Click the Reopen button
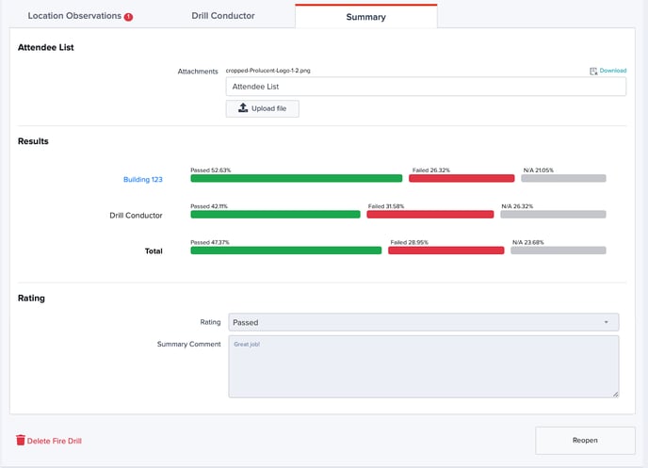Viewport: 648px width, 468px height. point(585,441)
